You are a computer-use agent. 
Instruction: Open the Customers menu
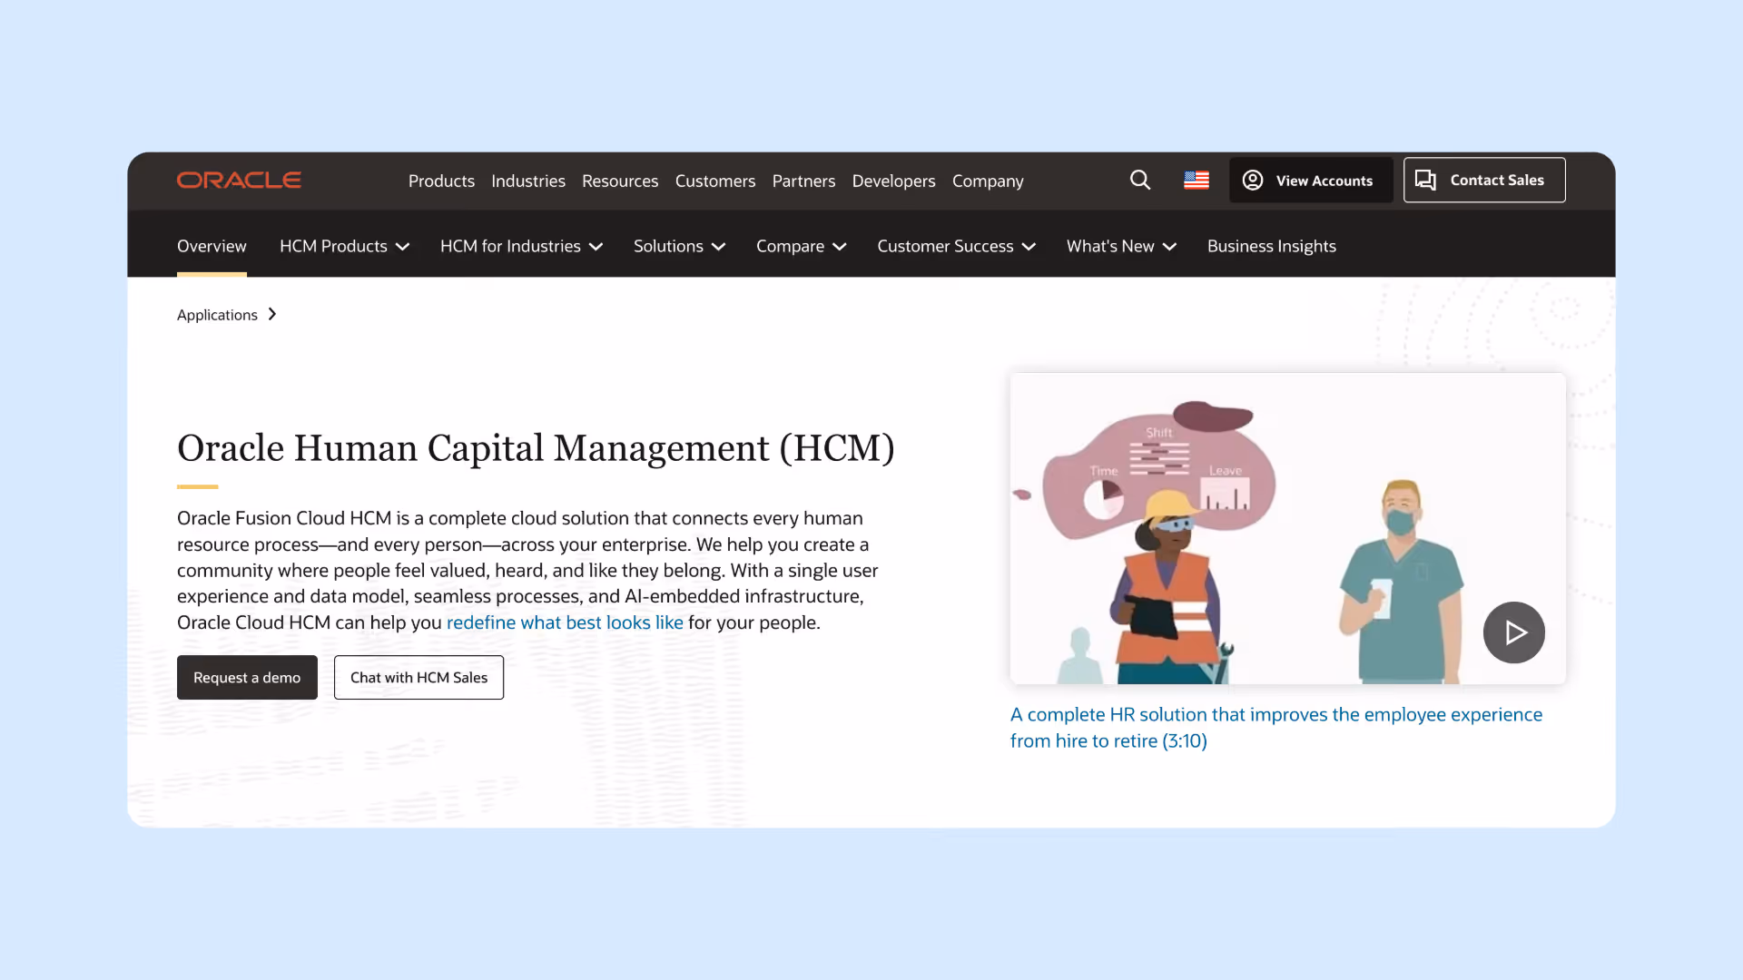click(715, 181)
